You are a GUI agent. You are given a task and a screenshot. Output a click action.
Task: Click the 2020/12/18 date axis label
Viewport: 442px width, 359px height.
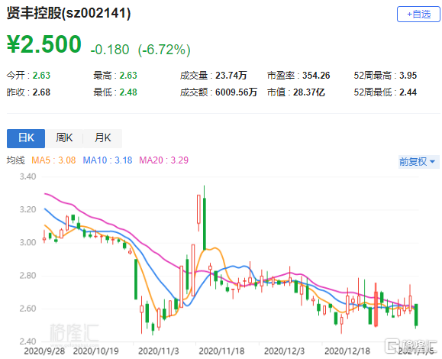pyautogui.click(x=347, y=351)
